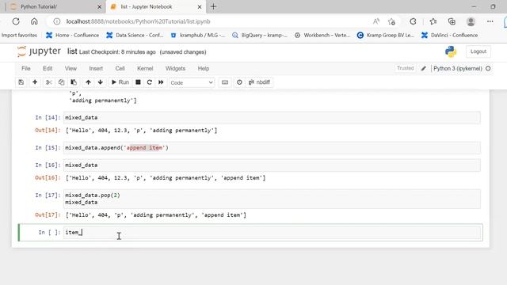507x285 pixels.
Task: Open DaVinci - Confluence bookmark
Action: pyautogui.click(x=449, y=35)
